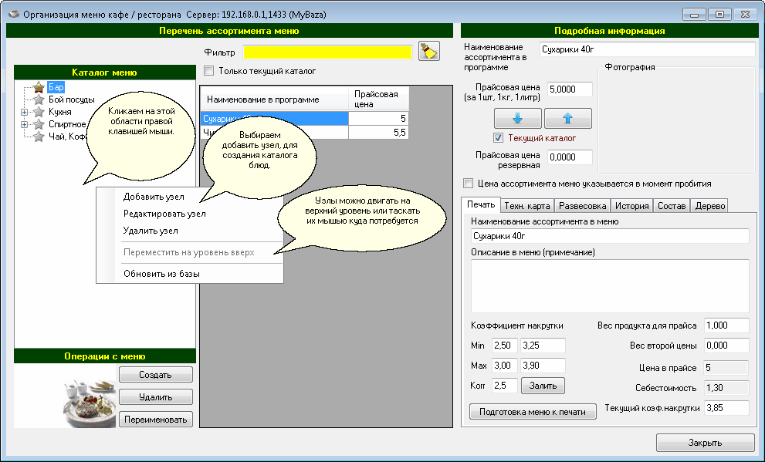Expand the Кухня tree node
The height and width of the screenshot is (462, 765).
[24, 112]
